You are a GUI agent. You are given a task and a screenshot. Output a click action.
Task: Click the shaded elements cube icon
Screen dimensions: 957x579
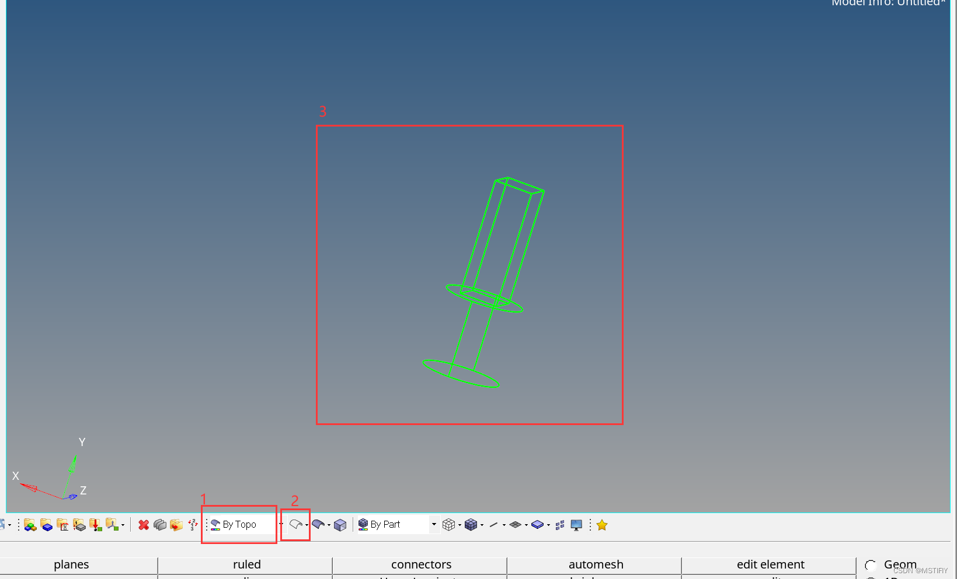(471, 525)
